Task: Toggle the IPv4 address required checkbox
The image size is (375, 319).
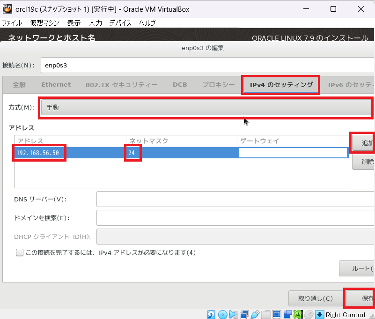Action: click(x=20, y=253)
